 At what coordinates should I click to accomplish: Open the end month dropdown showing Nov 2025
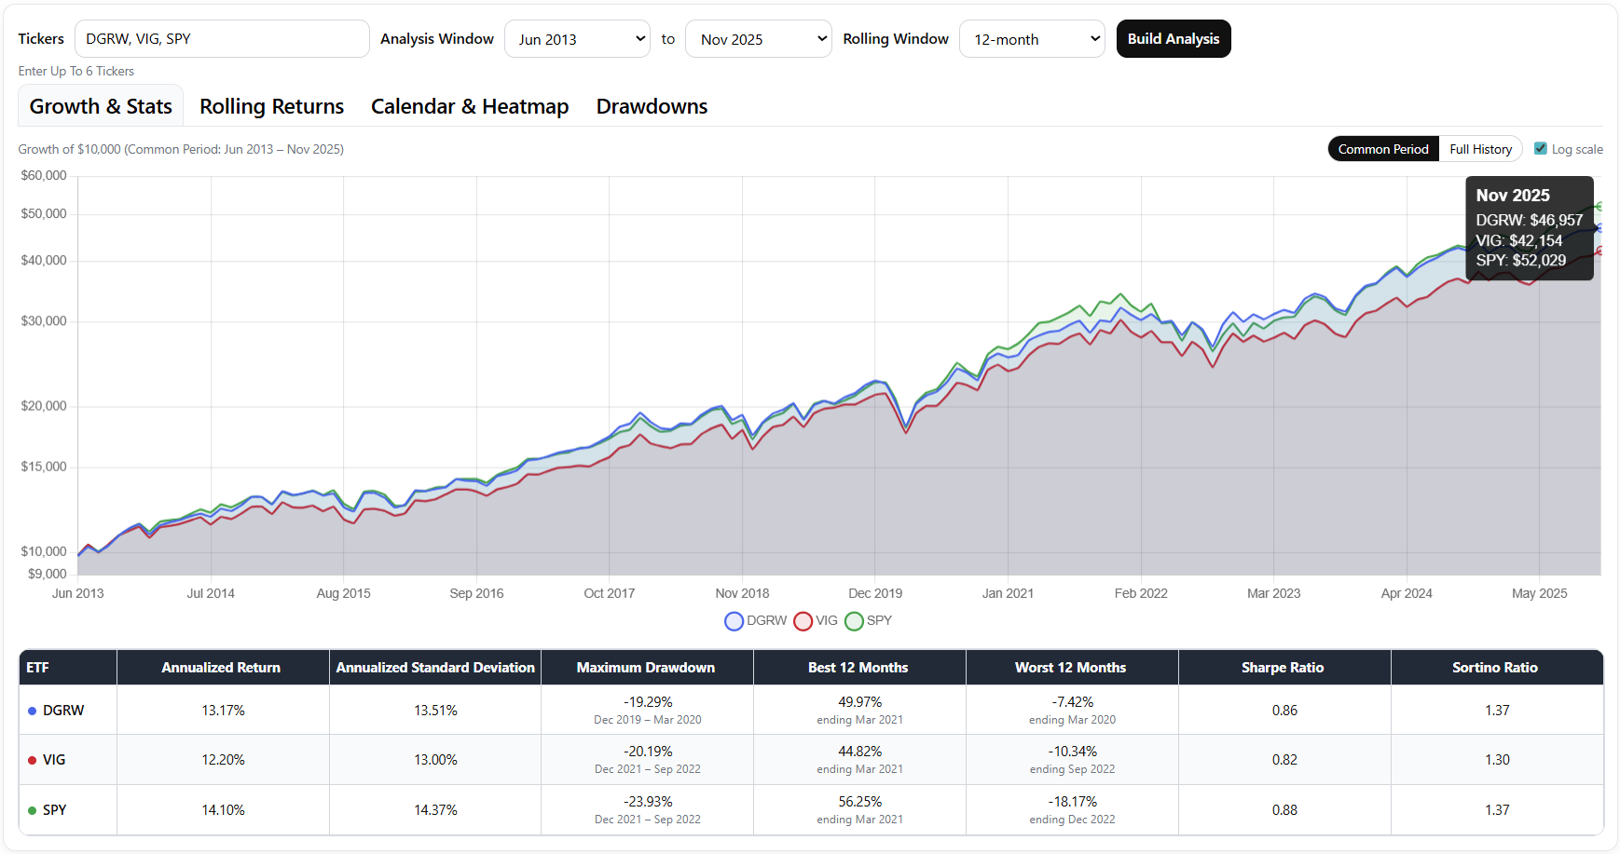pyautogui.click(x=758, y=38)
